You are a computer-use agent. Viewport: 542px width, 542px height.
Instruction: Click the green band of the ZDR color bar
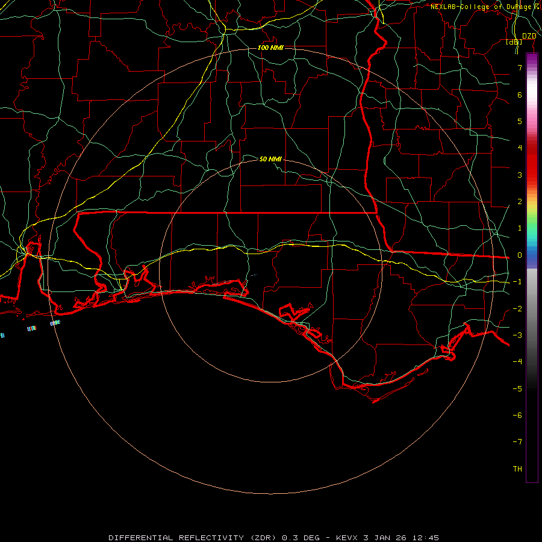532,225
